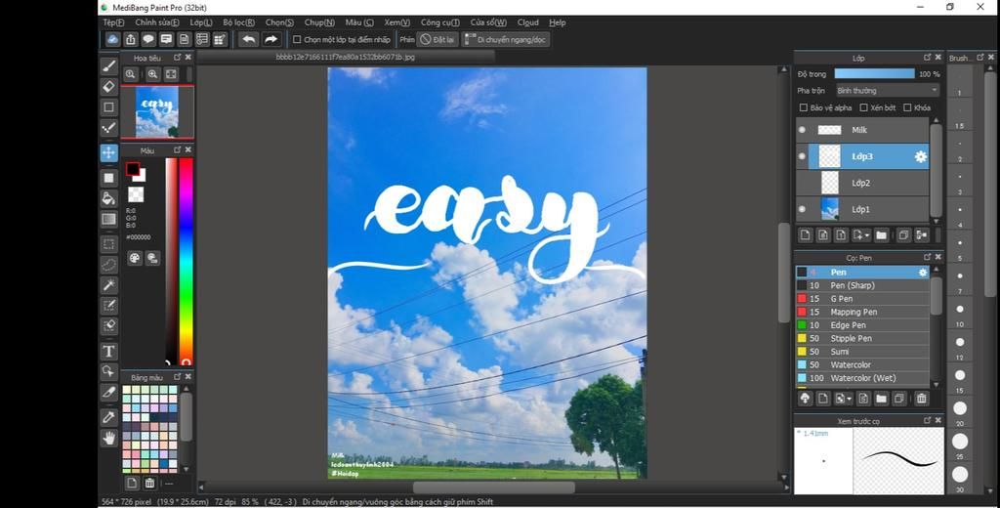Open the Cửa sổ(W) menu

pos(488,22)
